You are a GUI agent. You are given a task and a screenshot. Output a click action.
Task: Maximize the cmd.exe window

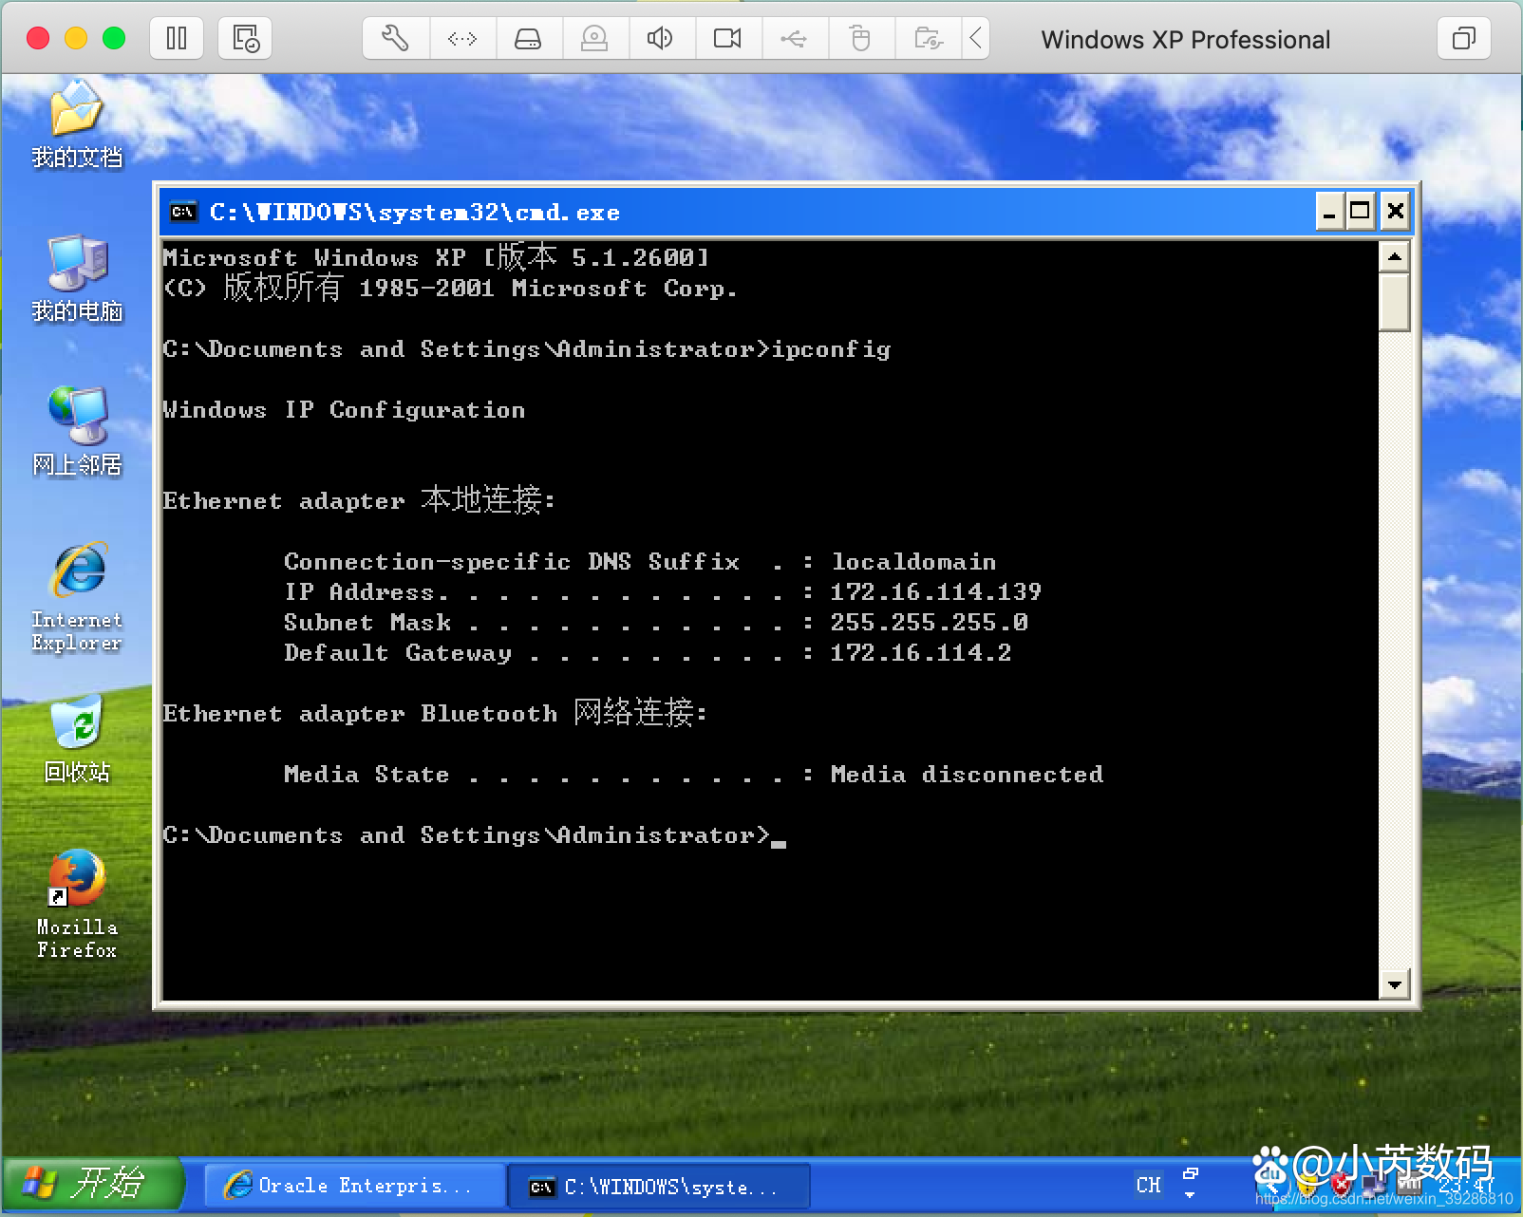coord(1360,212)
